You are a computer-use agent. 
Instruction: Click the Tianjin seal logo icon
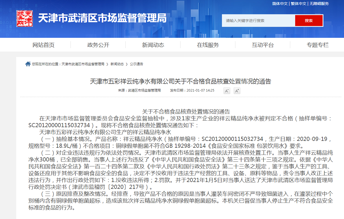click(x=24, y=18)
